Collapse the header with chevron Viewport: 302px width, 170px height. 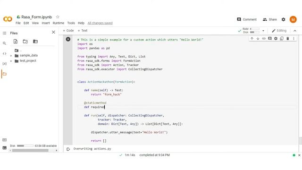(295, 31)
